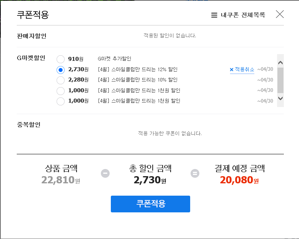
Task: Select the 2,730원 12% 할인 radio button
Action: (61, 70)
